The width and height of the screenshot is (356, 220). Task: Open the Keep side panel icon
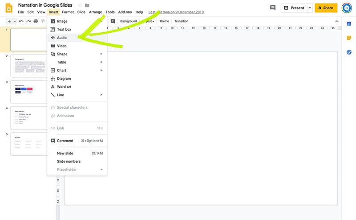349,38
